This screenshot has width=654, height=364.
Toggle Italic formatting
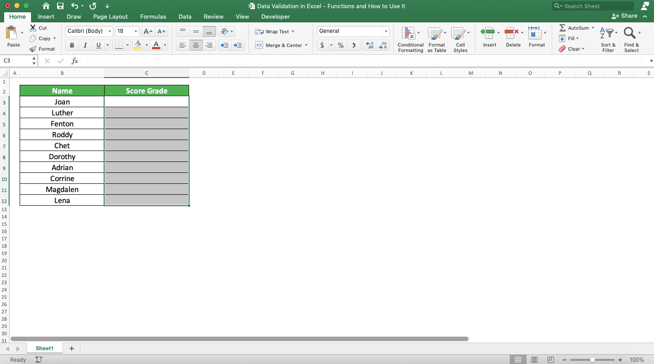(85, 45)
